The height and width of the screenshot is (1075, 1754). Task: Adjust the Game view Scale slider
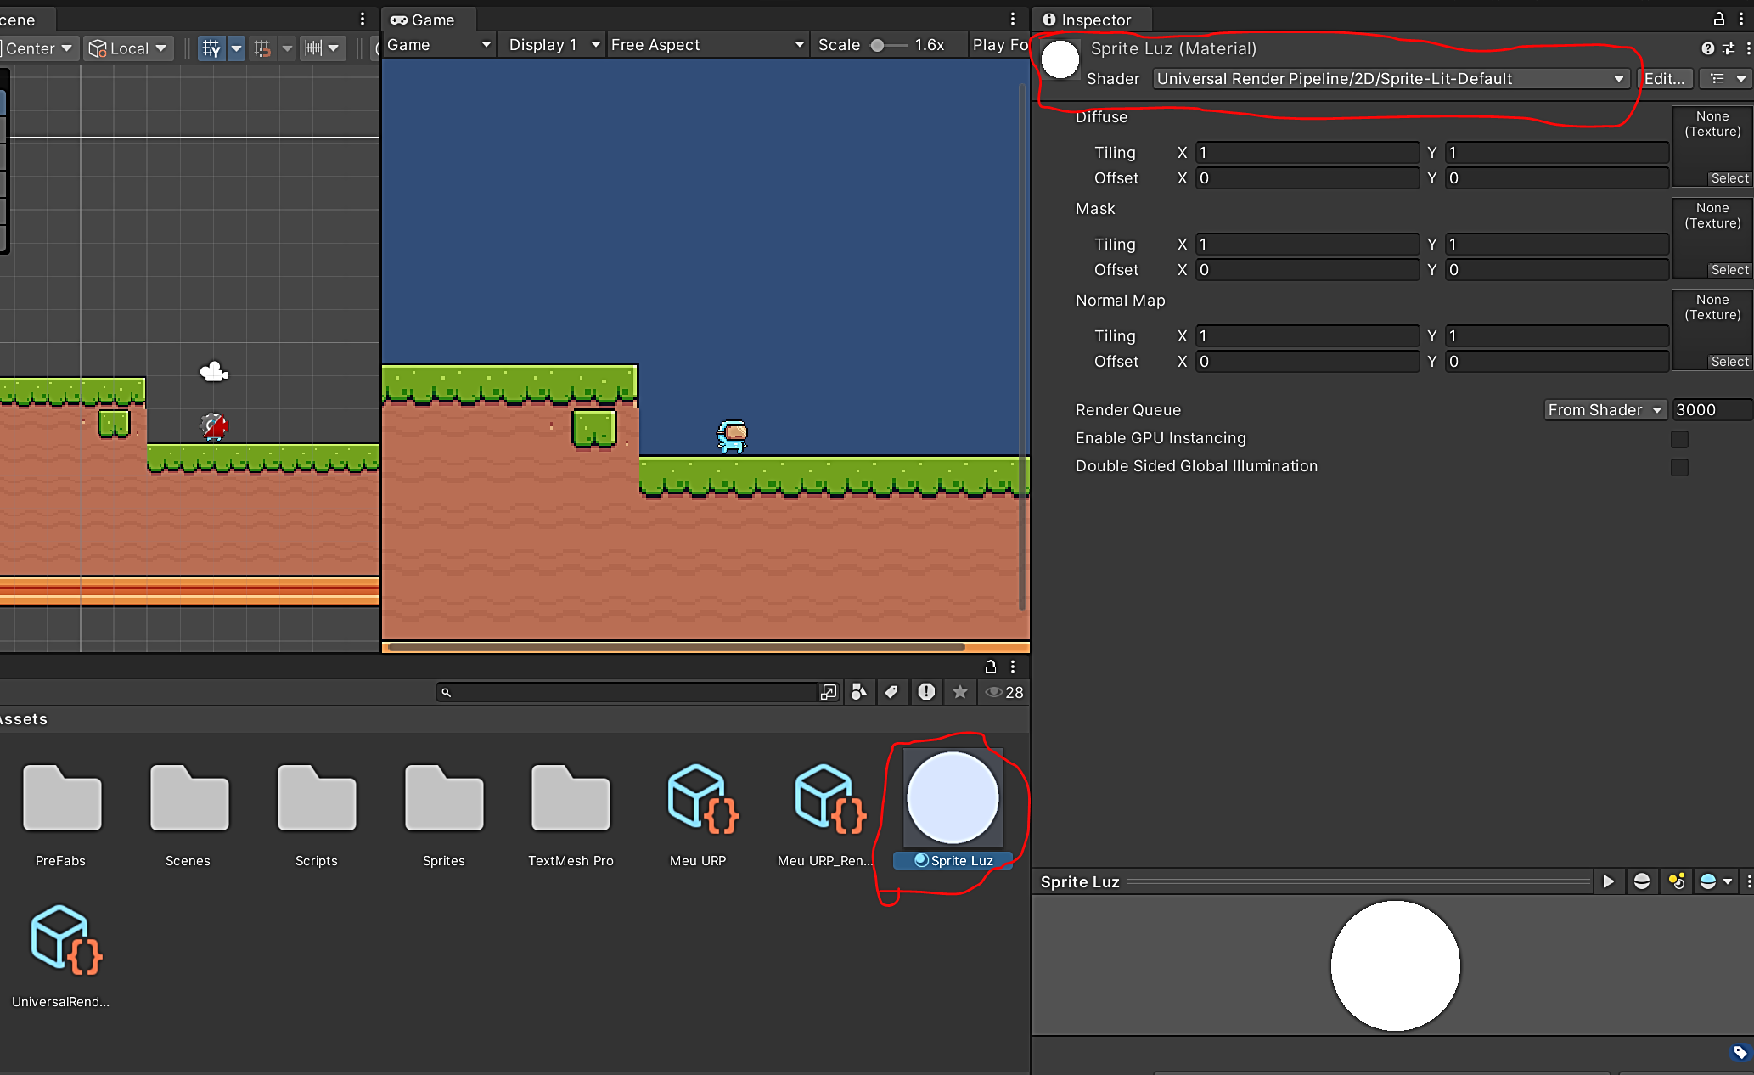point(878,46)
